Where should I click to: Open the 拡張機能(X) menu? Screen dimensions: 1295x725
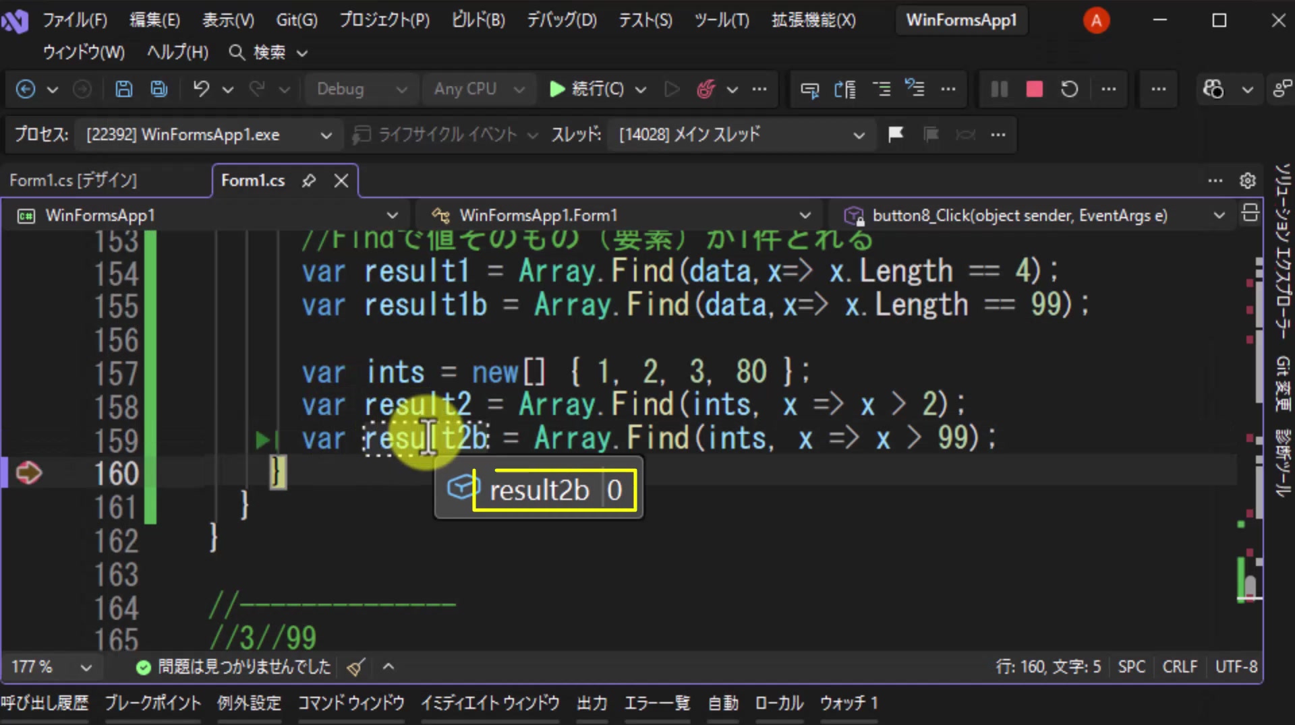(813, 20)
